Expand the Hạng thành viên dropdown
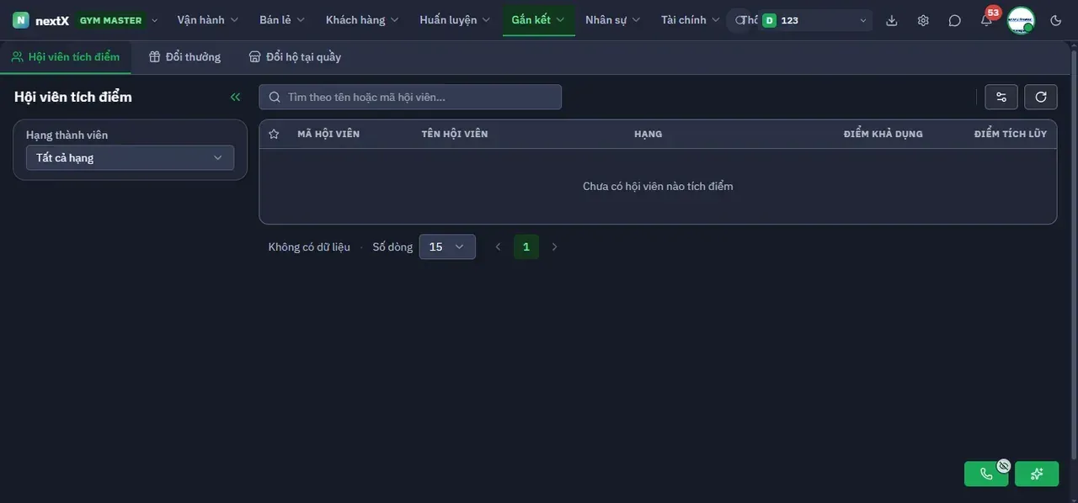 pyautogui.click(x=130, y=158)
